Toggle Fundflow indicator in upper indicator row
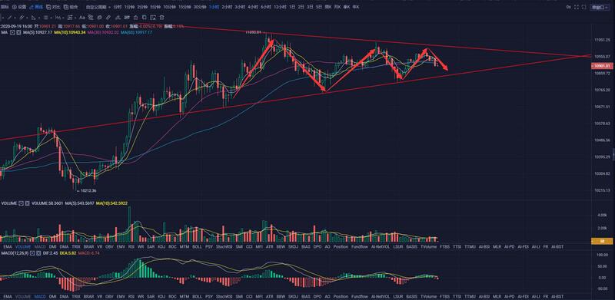This screenshot has height=300, width=615. 360,247
